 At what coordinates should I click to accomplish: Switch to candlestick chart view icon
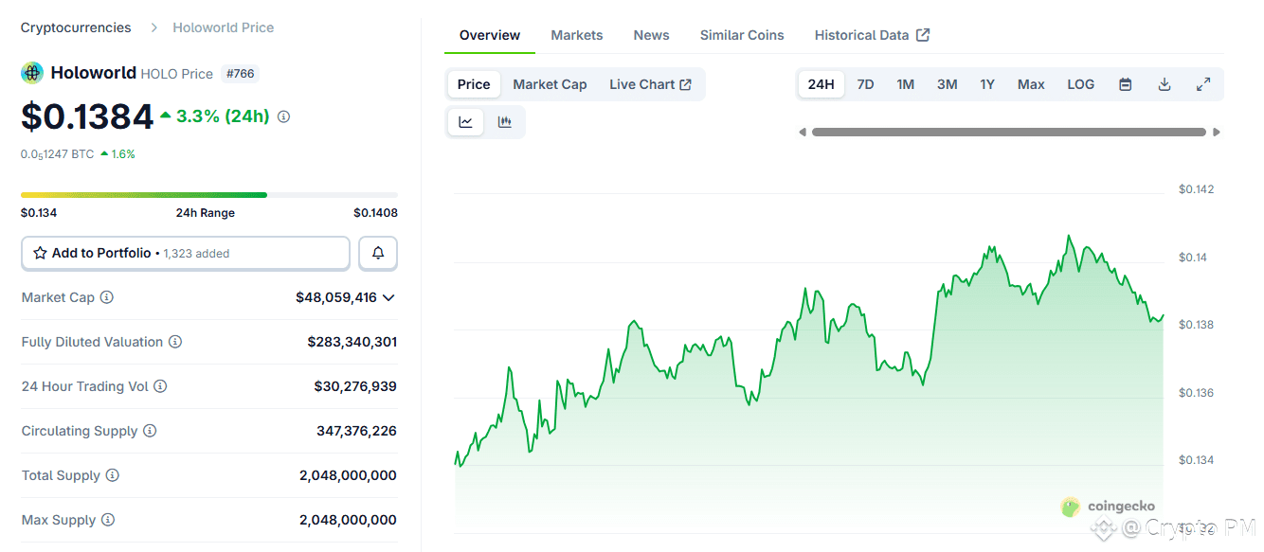505,122
